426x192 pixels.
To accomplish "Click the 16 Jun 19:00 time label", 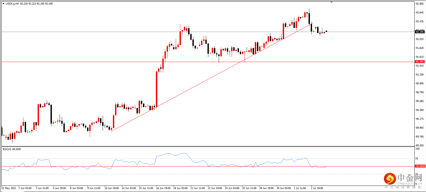I will [x=163, y=188].
